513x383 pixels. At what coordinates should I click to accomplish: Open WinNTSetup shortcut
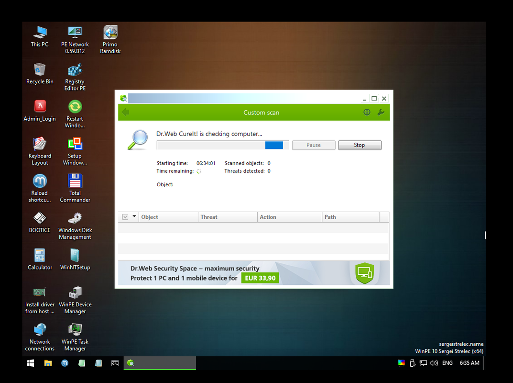click(75, 259)
